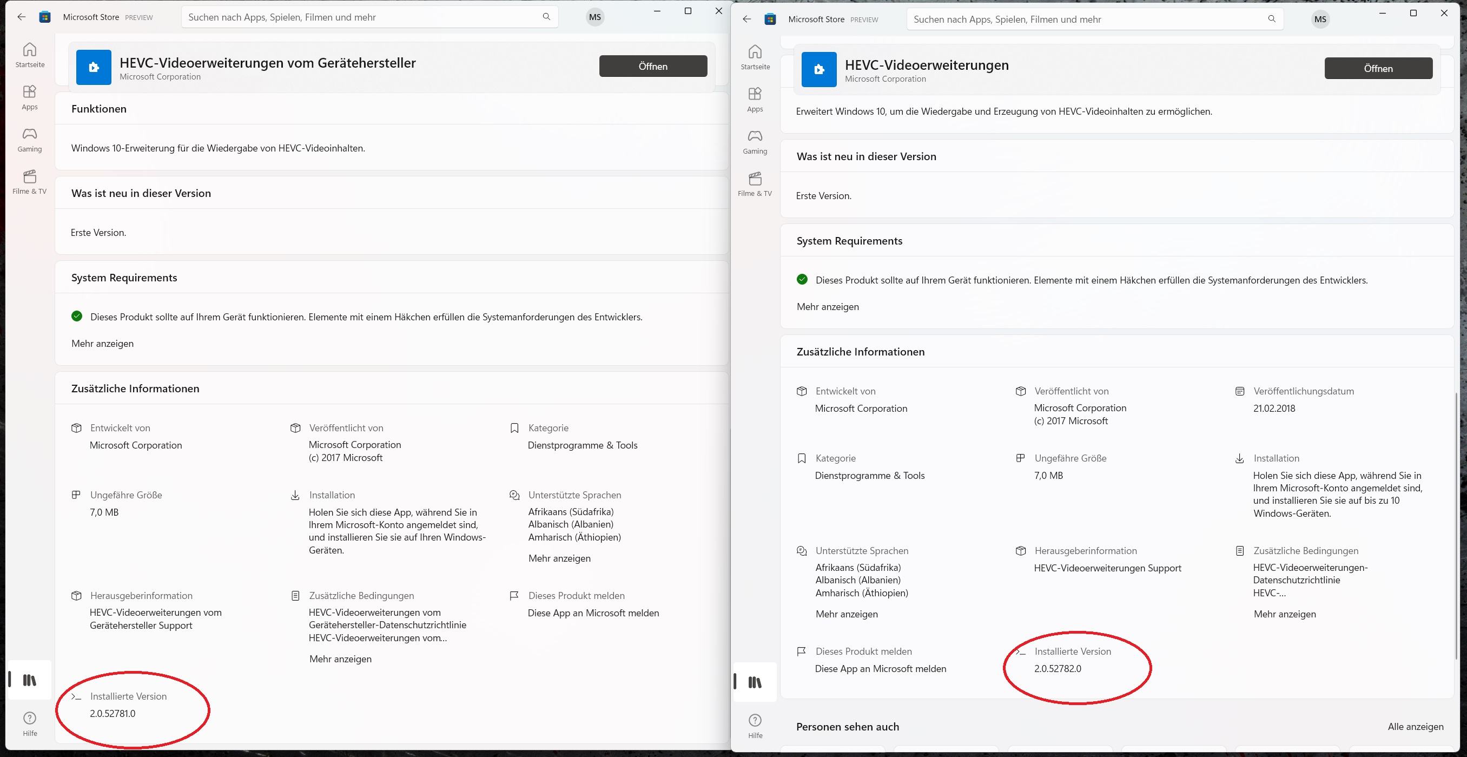Screen dimensions: 1467x757
Task: Expand Mehr anzeigen under left System Requirements
Action: (103, 344)
